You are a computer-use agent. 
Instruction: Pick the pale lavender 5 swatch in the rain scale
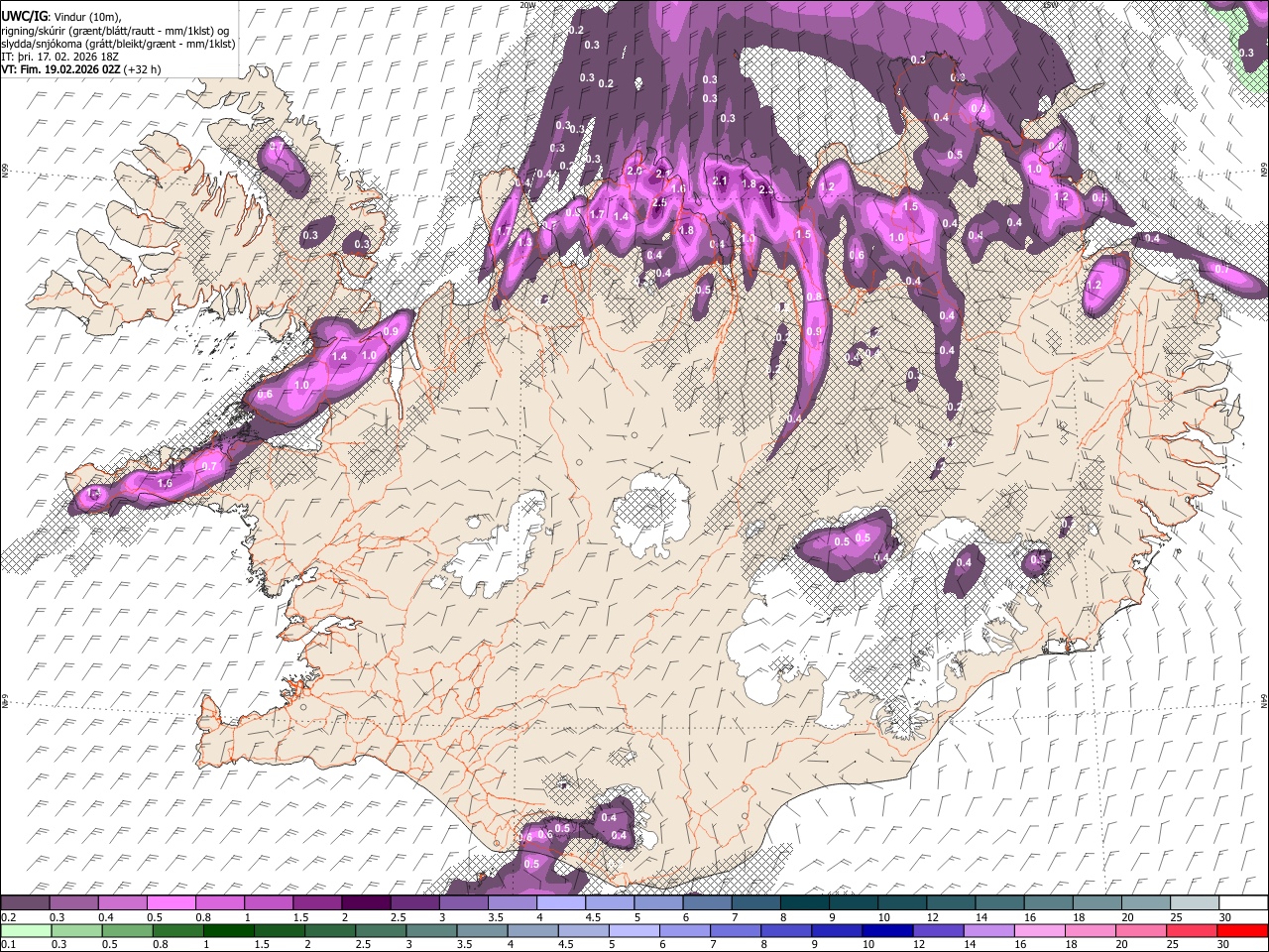(634, 930)
